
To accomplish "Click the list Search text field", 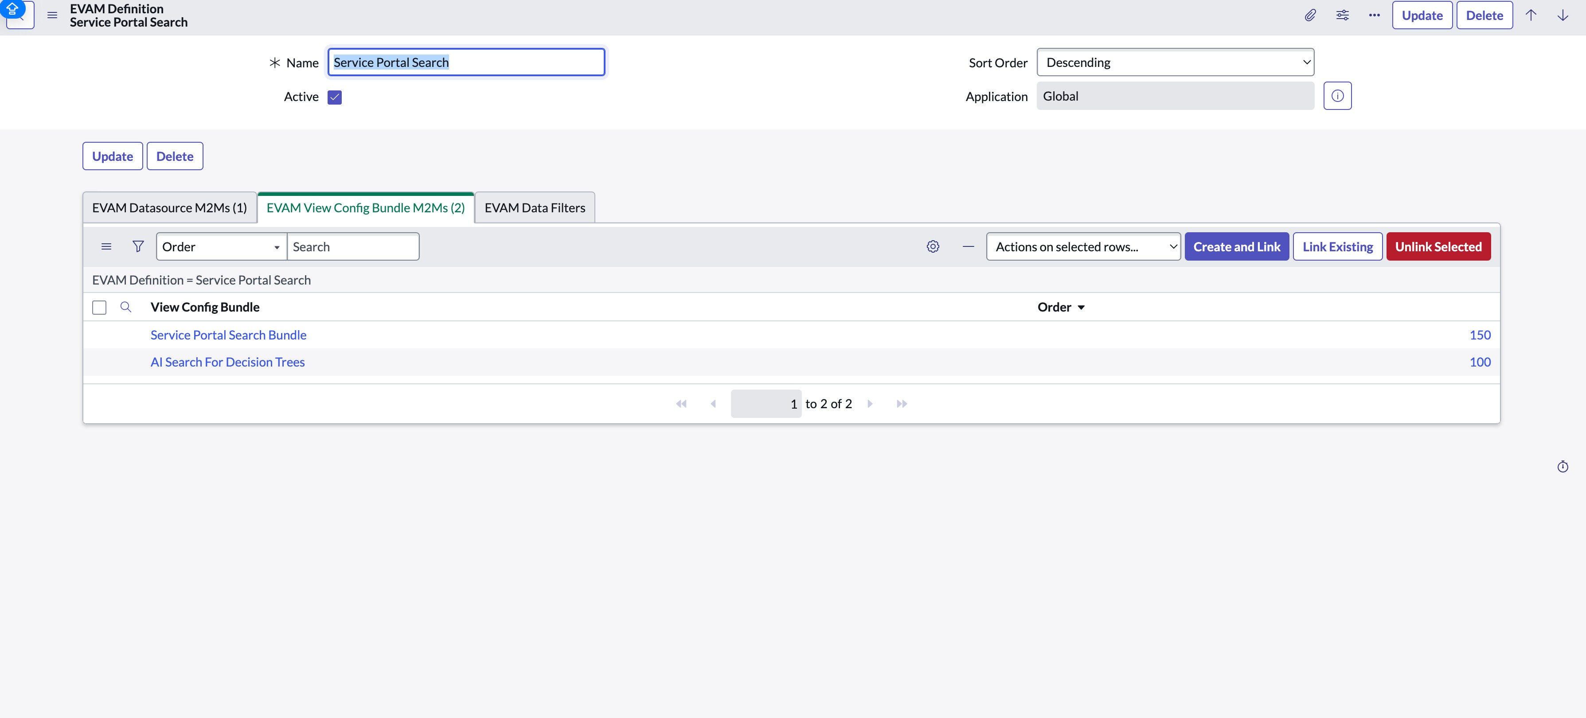I will pyautogui.click(x=353, y=246).
